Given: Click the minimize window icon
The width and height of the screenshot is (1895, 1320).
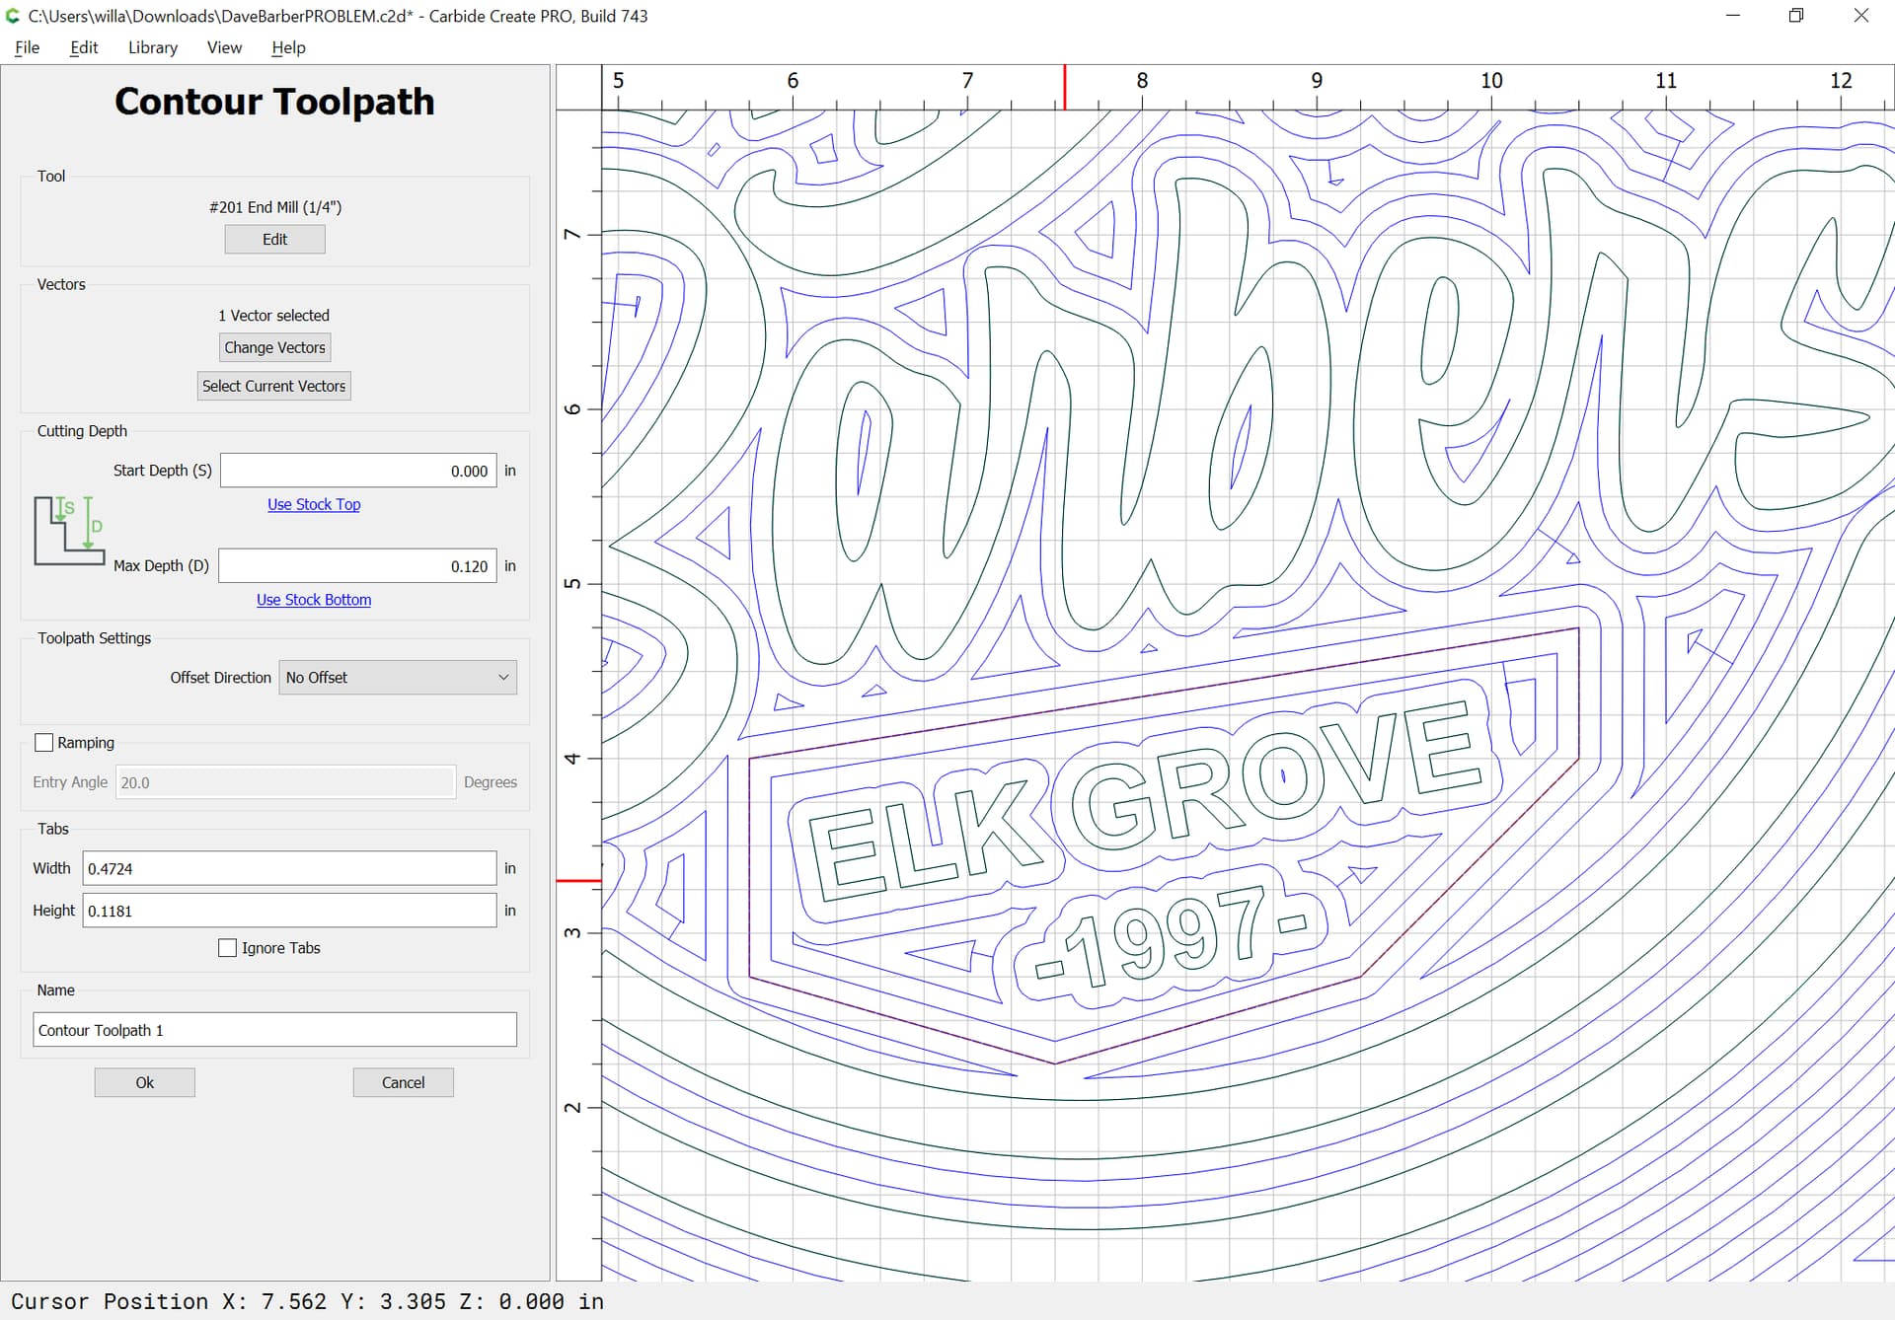Looking at the screenshot, I should (1732, 16).
